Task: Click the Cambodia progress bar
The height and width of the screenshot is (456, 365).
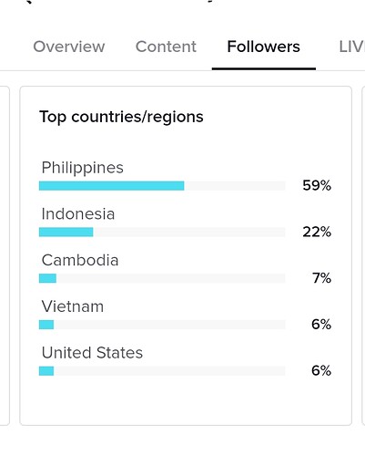Action: pos(162,278)
